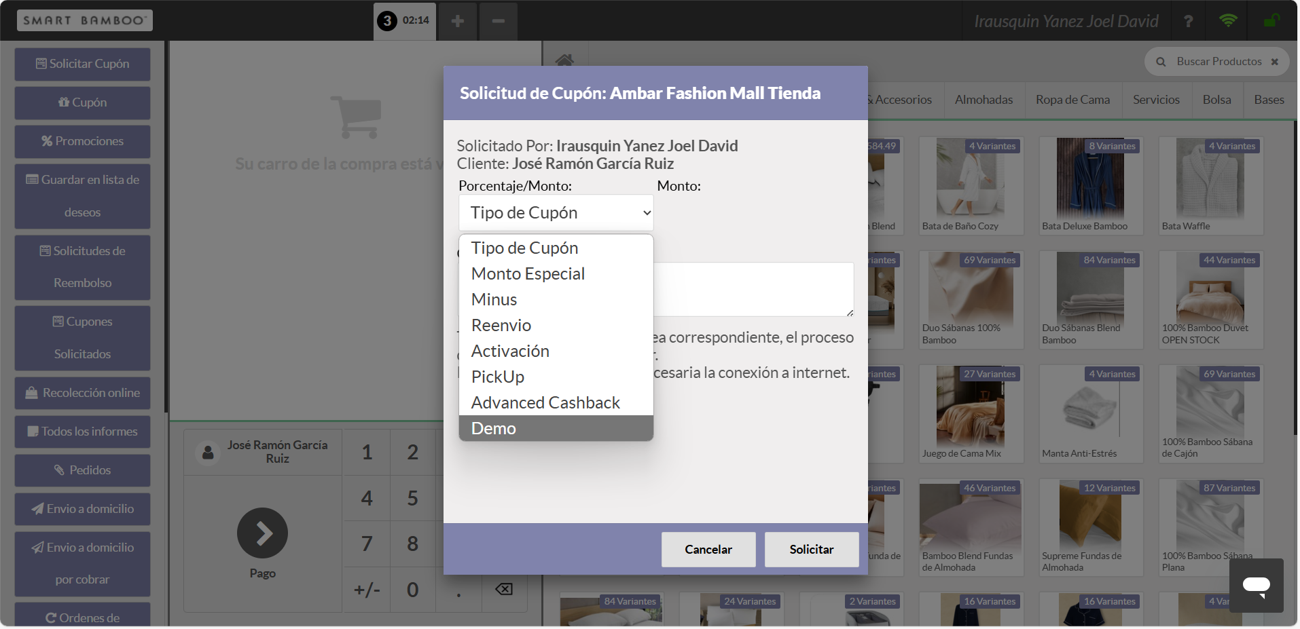Screen dimensions: 1300x629
Task: Select the placeholder Tipo de Cupón option
Action: click(556, 248)
